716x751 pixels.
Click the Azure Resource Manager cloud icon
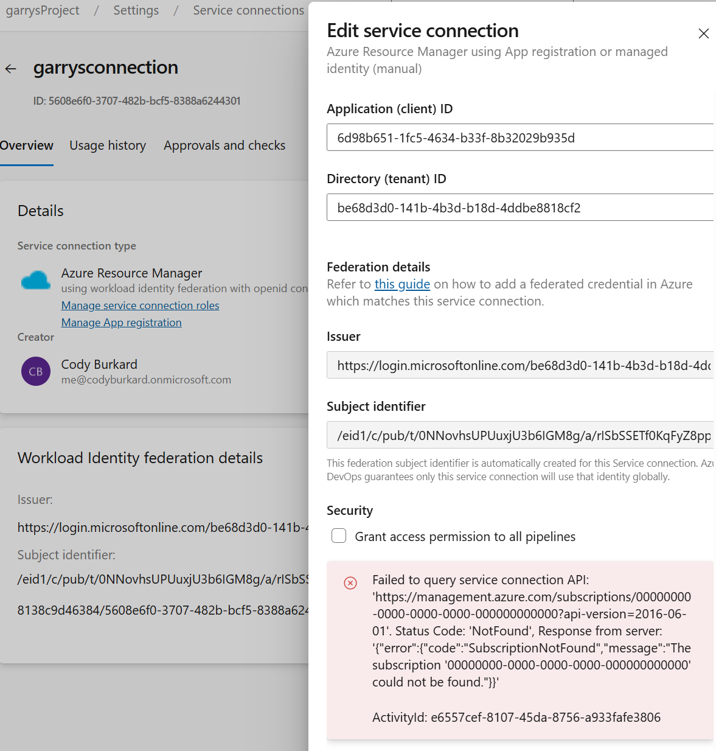tap(36, 281)
